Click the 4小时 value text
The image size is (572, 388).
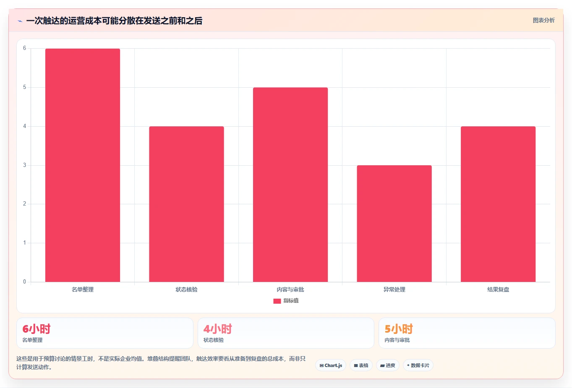point(218,329)
